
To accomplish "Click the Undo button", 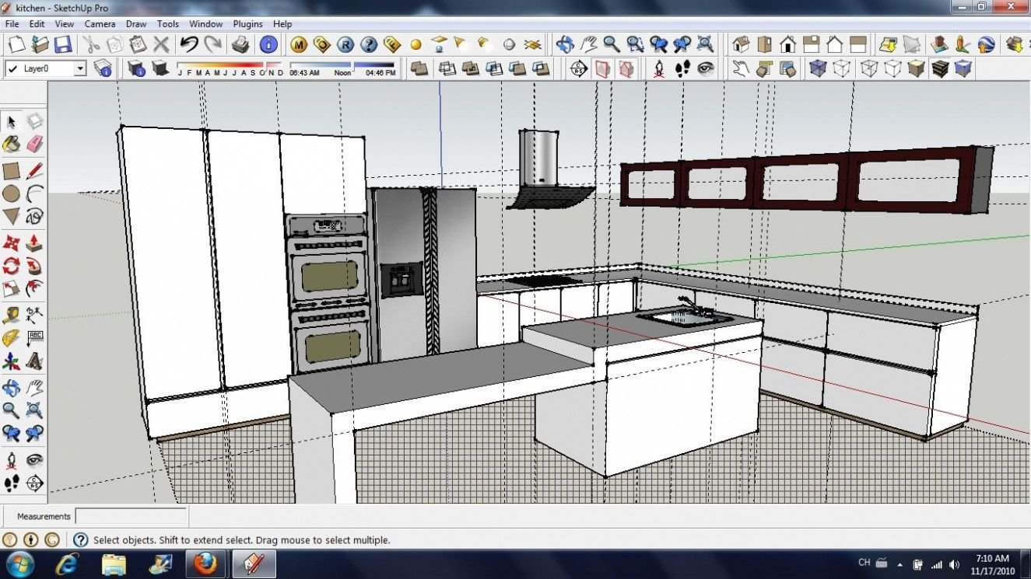I will 188,44.
